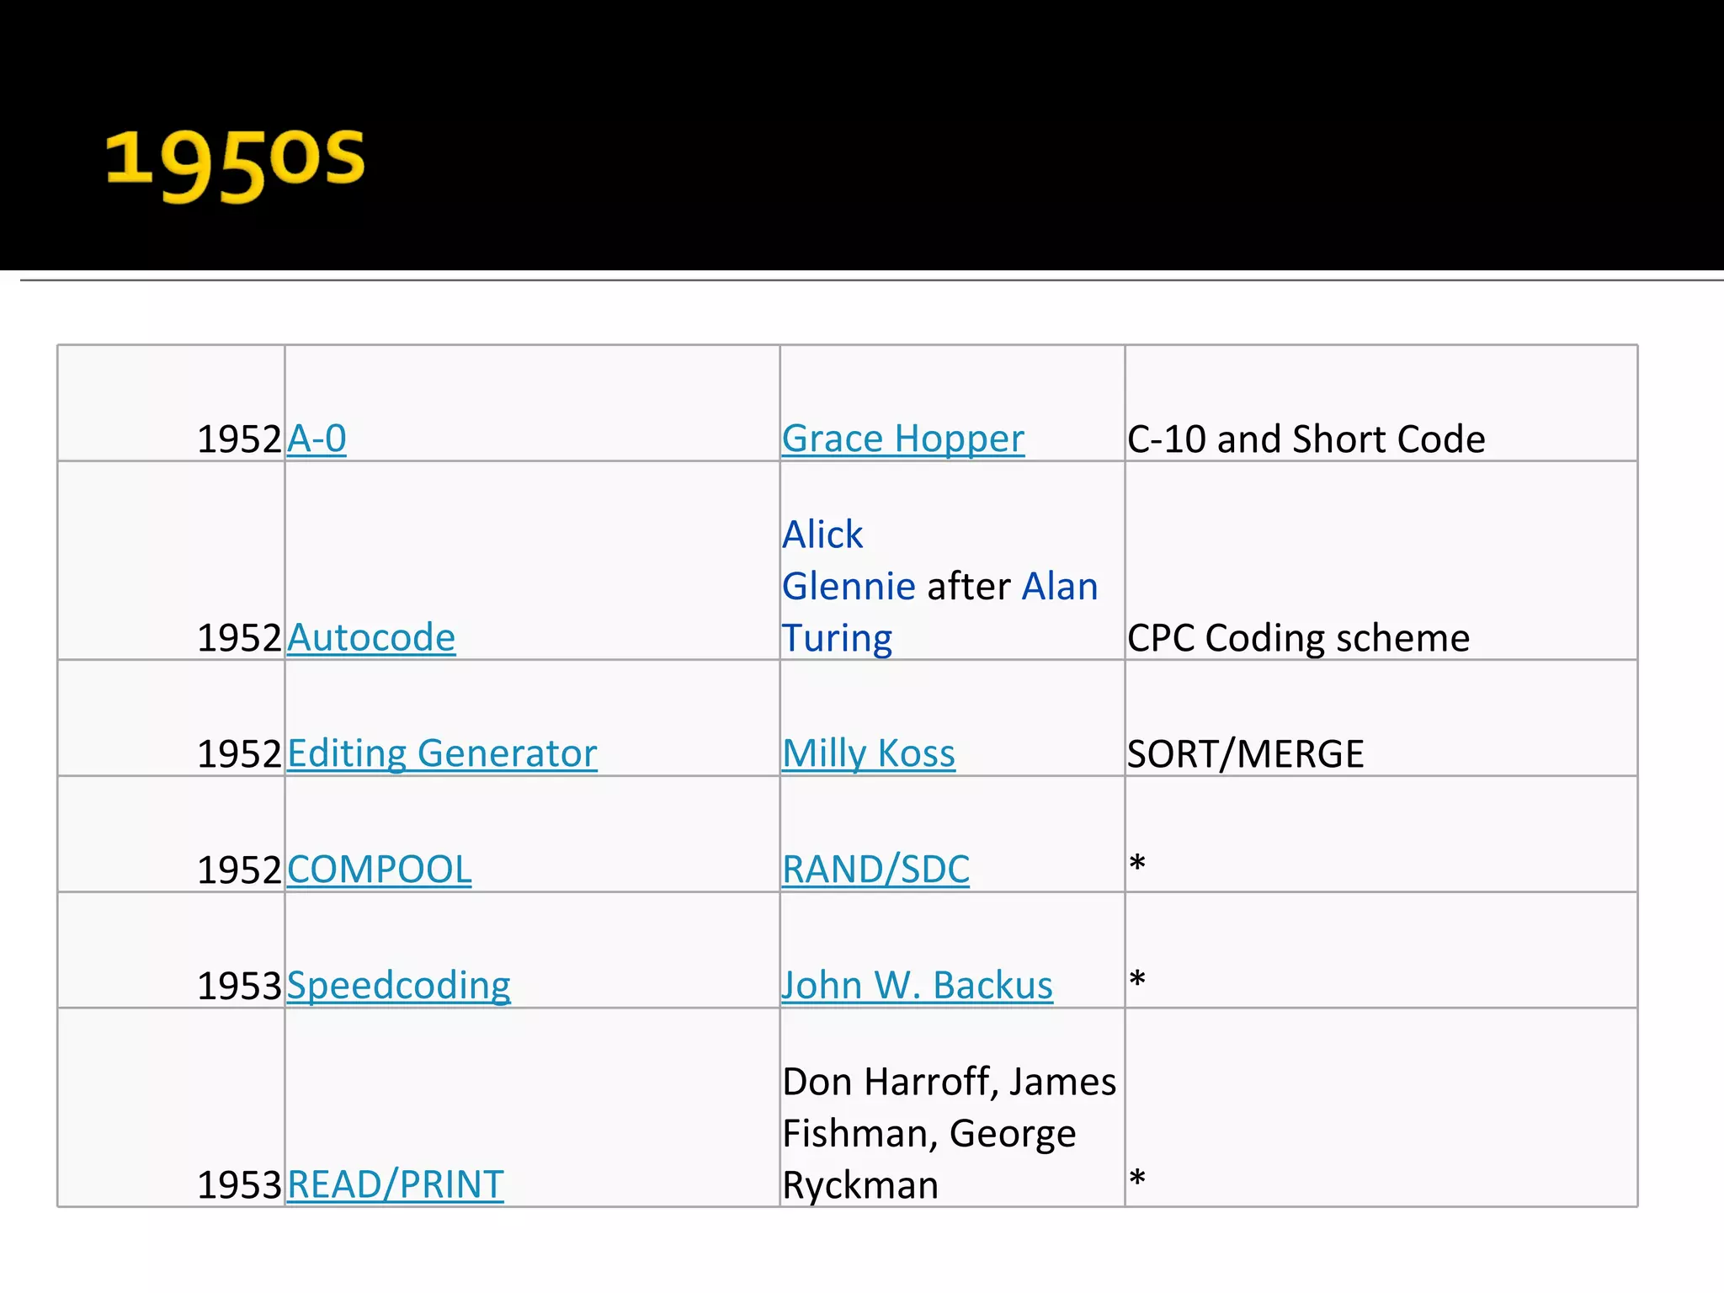Select the year 1953 beside Speedcoding
This screenshot has width=1724, height=1293.
[239, 985]
